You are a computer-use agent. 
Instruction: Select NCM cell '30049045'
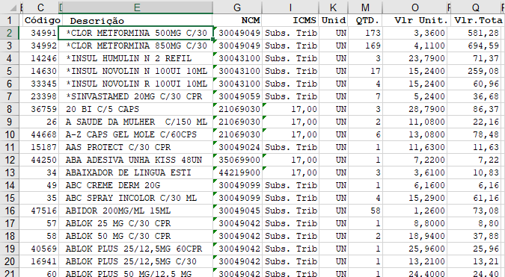point(237,211)
